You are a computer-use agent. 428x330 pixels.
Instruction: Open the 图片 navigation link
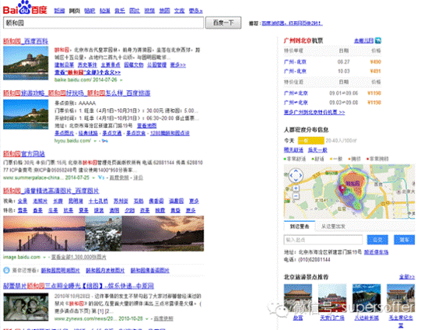135,11
